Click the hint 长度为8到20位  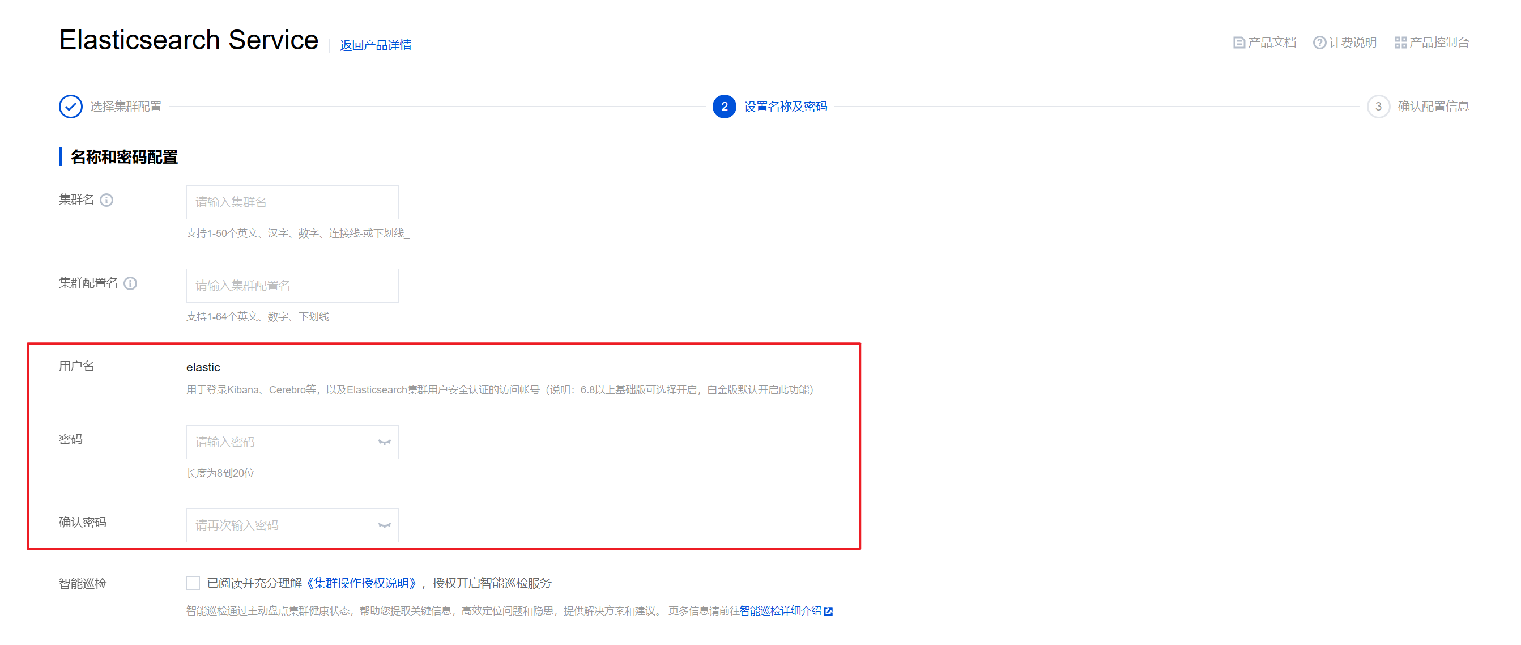tap(220, 473)
